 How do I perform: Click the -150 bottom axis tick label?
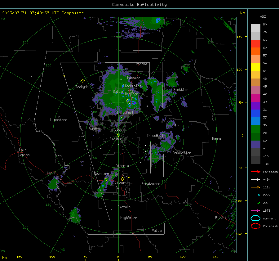[x=18, y=257]
